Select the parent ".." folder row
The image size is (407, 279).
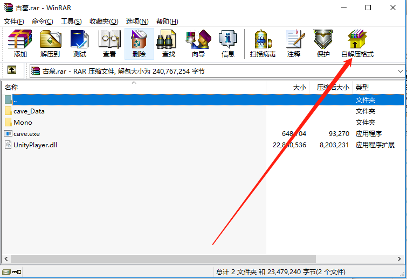[204, 99]
